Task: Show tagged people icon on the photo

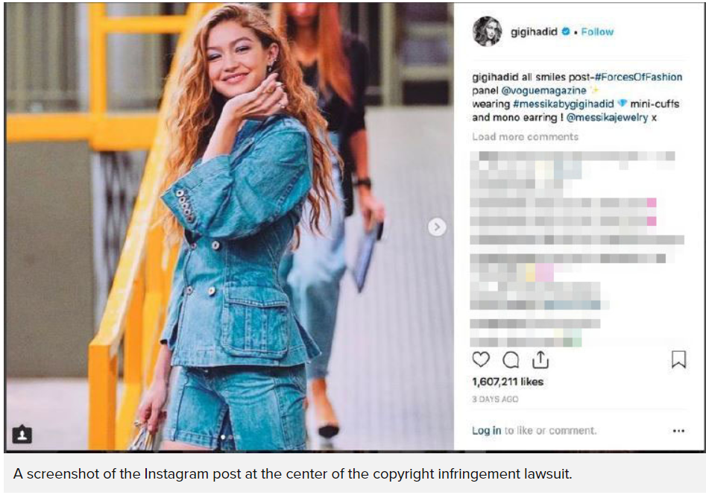Action: (x=22, y=434)
